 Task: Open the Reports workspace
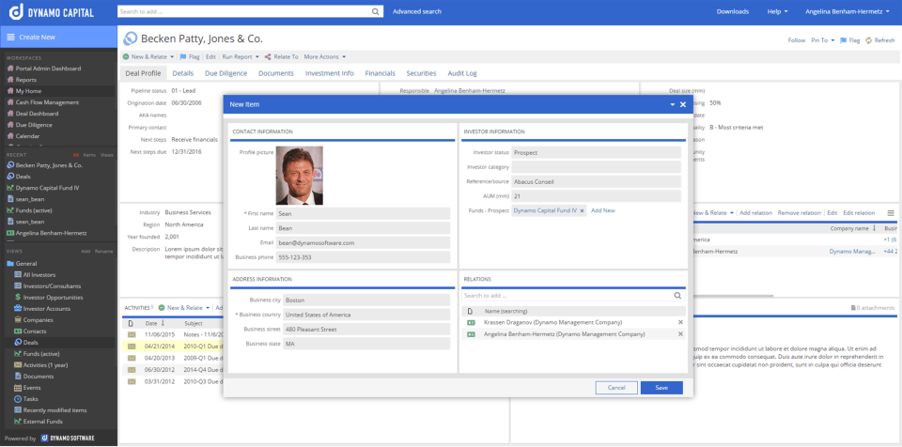pos(26,80)
